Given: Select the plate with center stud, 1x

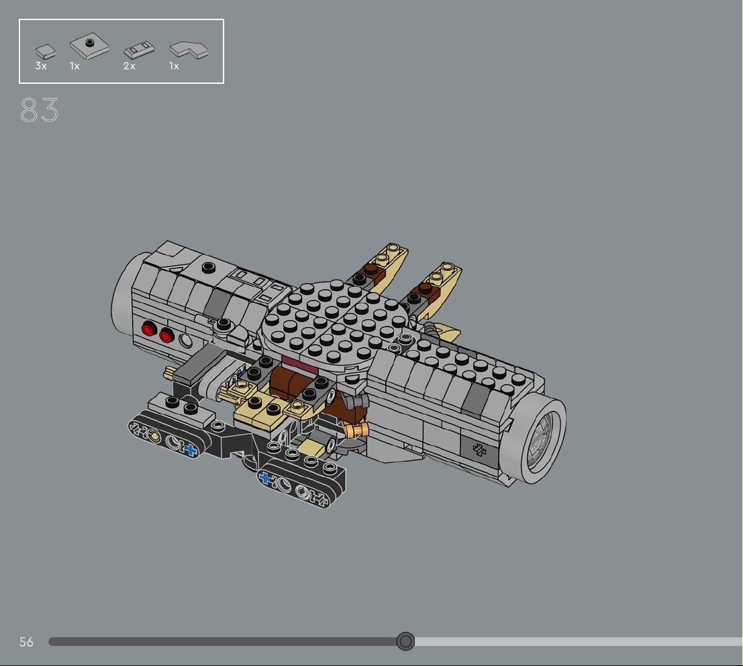Looking at the screenshot, I should [x=89, y=46].
